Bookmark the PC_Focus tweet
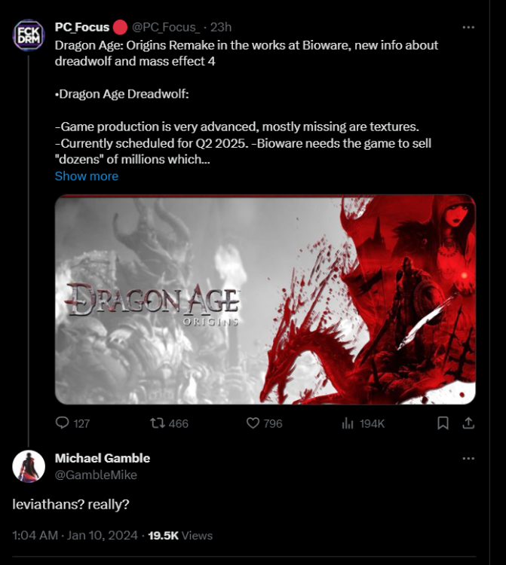The width and height of the screenshot is (506, 565). coord(443,423)
